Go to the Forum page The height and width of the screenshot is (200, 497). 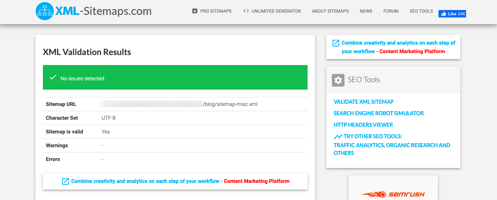[x=391, y=11]
